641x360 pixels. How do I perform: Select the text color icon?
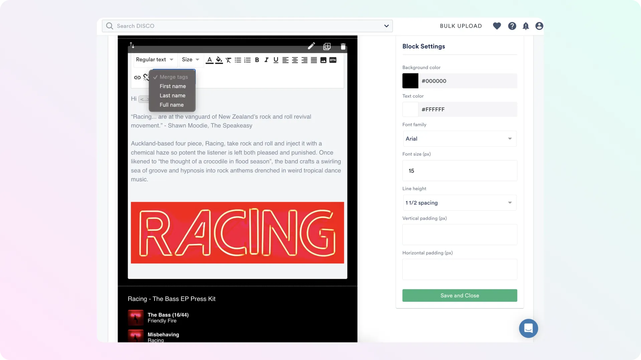point(209,60)
